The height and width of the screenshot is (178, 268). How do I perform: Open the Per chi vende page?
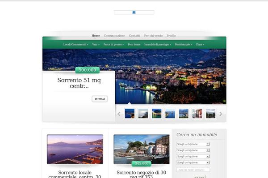154,36
